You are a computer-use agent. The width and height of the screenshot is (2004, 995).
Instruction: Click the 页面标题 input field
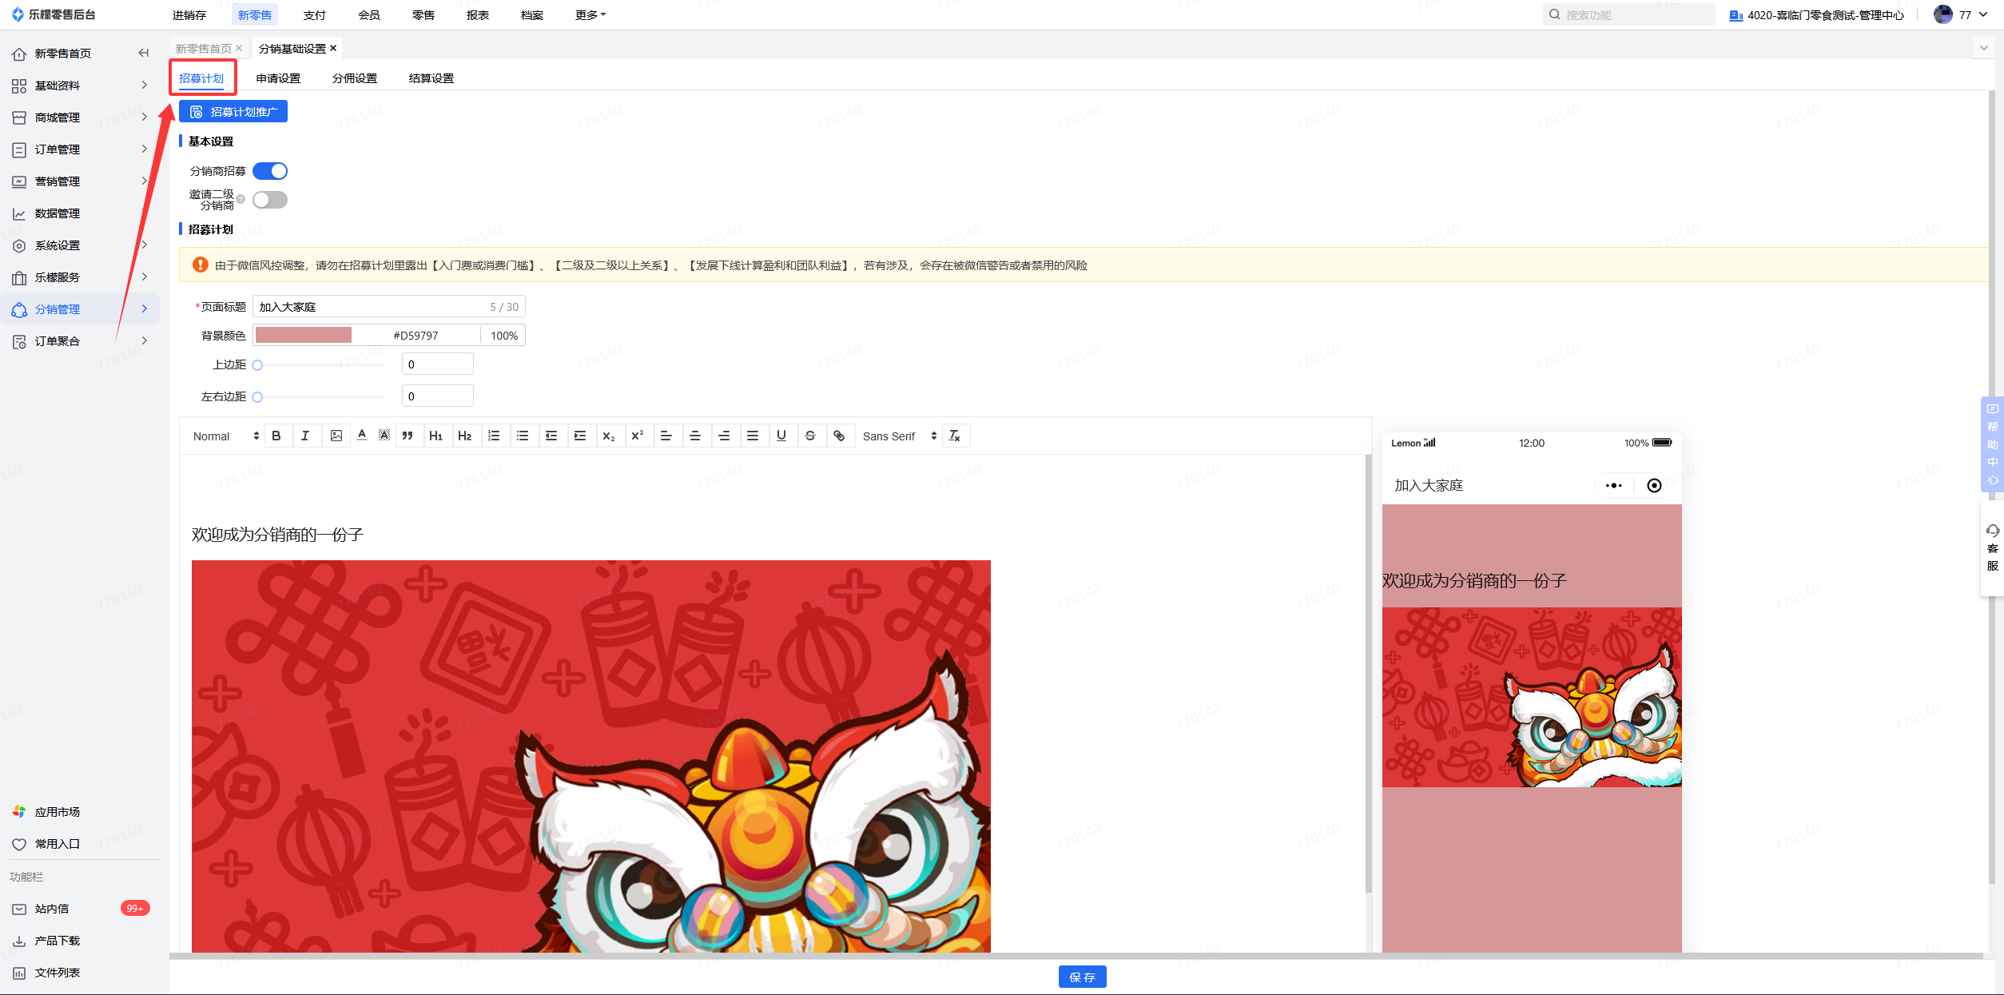(389, 306)
